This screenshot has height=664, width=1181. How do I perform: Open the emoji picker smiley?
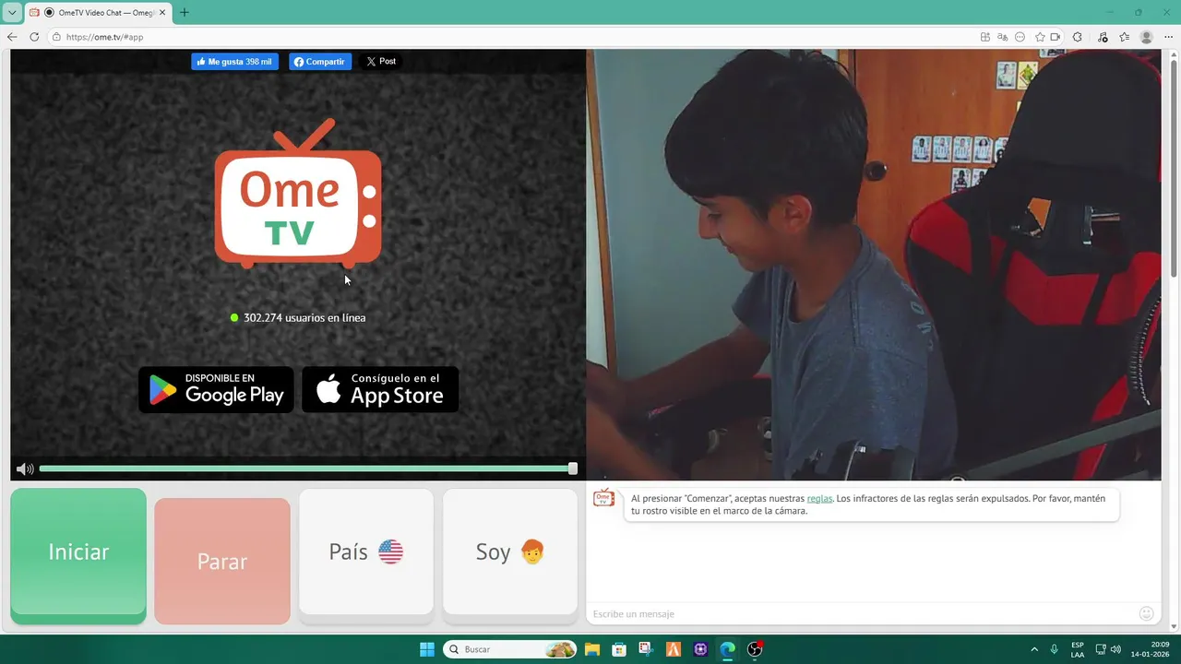pyautogui.click(x=1147, y=613)
